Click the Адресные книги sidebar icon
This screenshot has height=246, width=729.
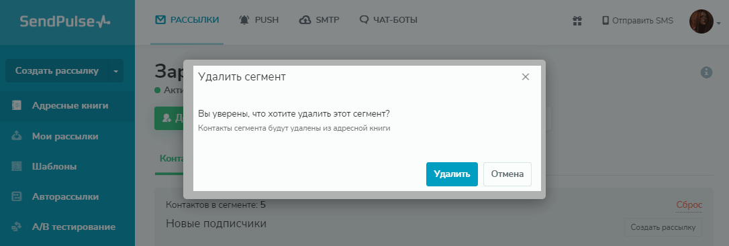pos(17,105)
